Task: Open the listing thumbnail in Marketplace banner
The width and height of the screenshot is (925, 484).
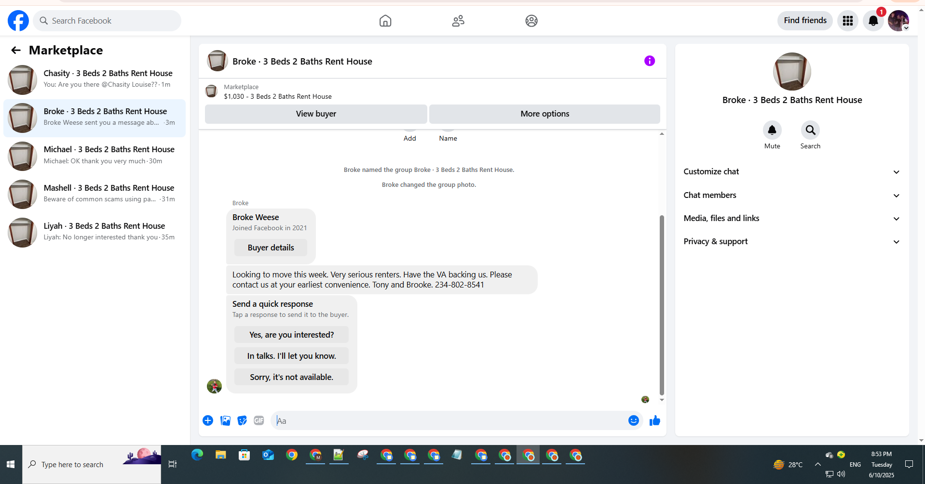Action: pyautogui.click(x=211, y=91)
